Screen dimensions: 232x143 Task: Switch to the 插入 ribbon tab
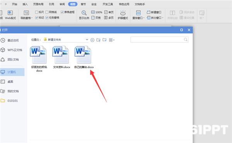click(25, 4)
